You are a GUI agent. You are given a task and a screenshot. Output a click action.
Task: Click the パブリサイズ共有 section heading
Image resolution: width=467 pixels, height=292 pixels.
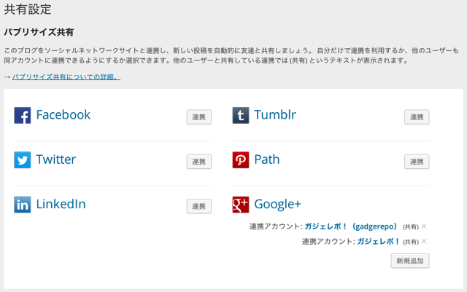pos(39,32)
